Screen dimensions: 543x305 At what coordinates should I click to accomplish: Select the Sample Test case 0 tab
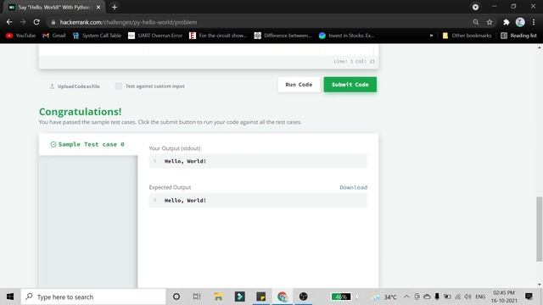coord(88,145)
